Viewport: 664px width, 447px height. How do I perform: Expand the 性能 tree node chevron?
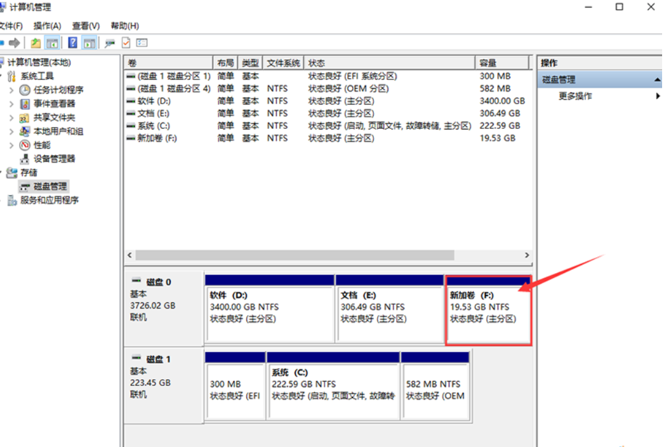click(11, 145)
